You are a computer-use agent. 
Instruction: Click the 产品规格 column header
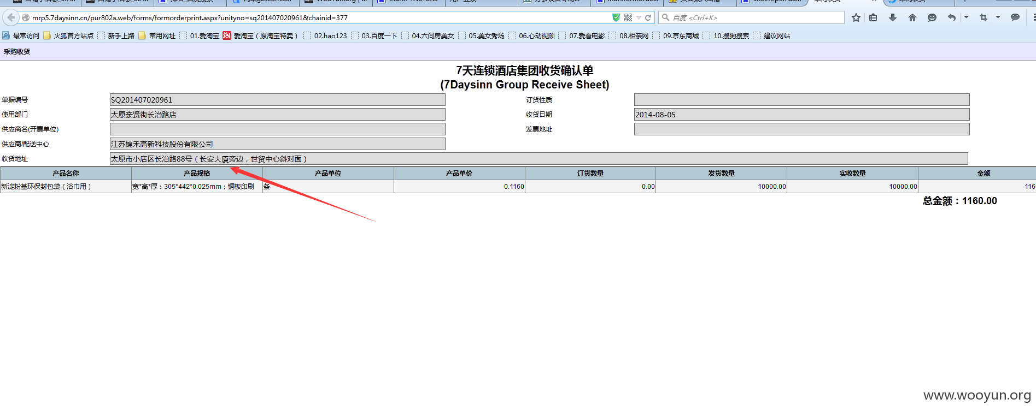[197, 174]
